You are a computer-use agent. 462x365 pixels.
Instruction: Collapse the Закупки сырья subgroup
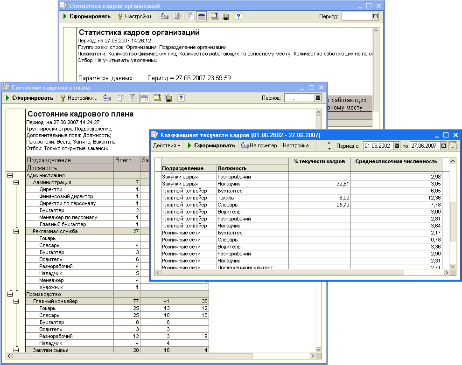pos(16,350)
